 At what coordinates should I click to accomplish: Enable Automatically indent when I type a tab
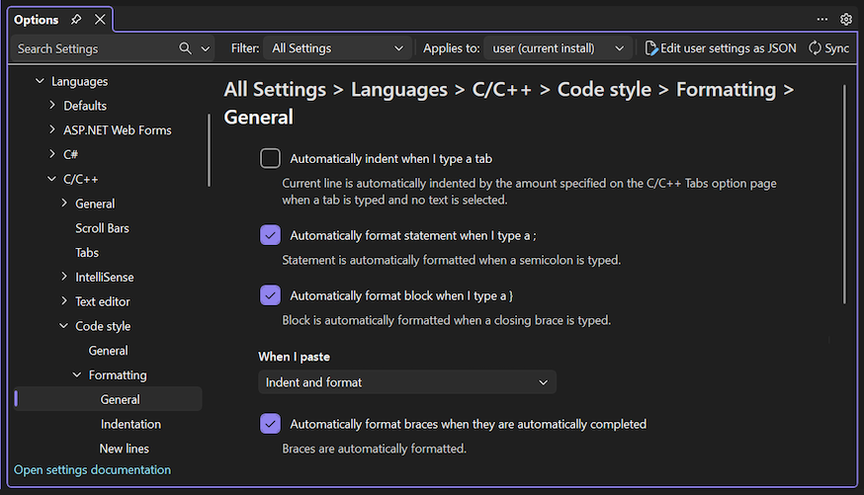tap(270, 158)
